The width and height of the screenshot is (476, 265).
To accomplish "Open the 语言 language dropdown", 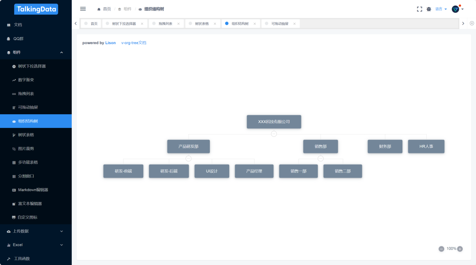I will (441, 9).
